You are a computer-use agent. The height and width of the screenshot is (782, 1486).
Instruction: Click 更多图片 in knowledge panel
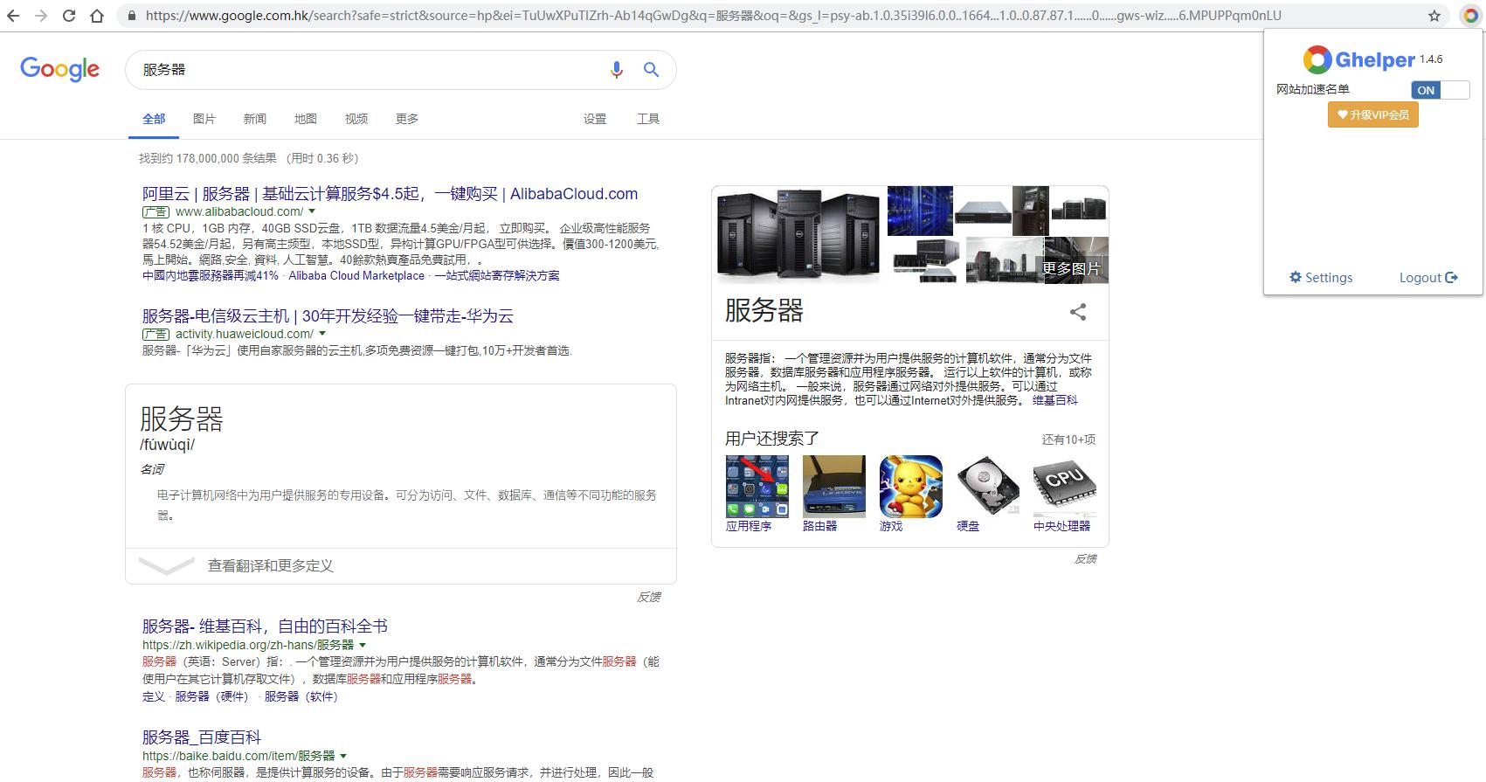coord(1071,269)
